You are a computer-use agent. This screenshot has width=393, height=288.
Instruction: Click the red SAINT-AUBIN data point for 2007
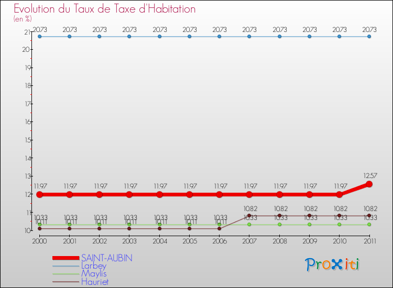click(x=249, y=194)
